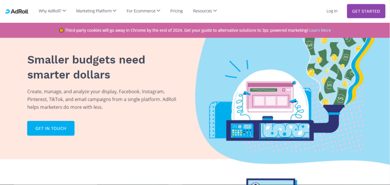Image resolution: width=390 pixels, height=185 pixels.
Task: Click the machine's control panel with dials
Action: tap(243, 130)
